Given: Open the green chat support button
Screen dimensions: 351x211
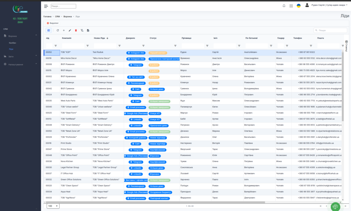Looking at the screenshot, I should [336, 207].
